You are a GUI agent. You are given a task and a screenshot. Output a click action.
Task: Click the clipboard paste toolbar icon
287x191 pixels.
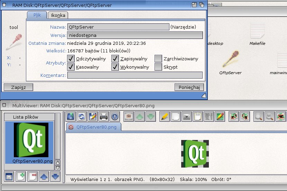click(x=198, y=117)
